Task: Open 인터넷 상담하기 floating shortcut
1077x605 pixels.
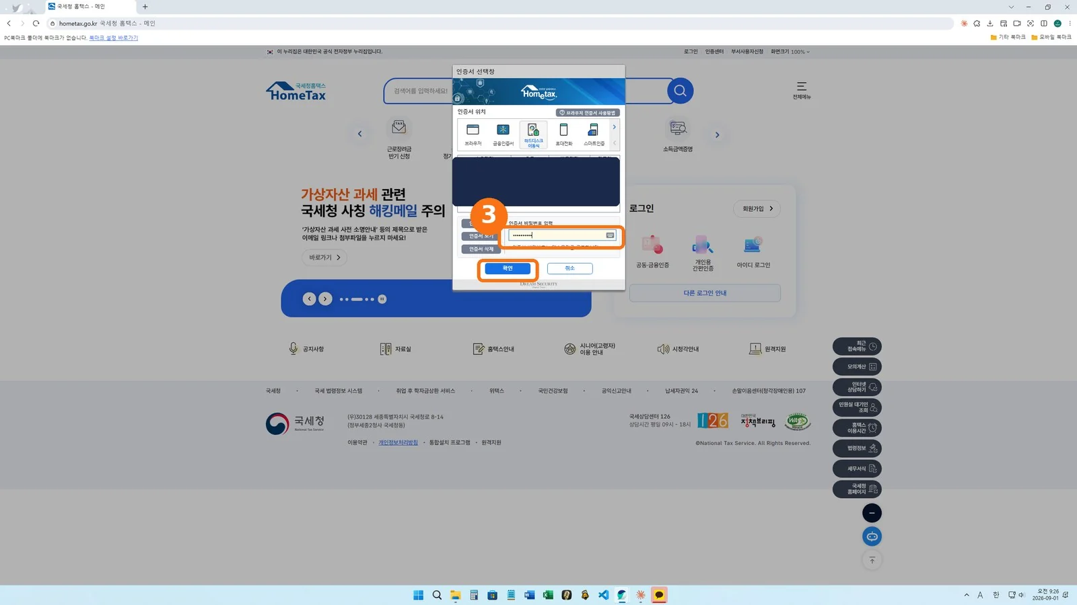Action: [x=857, y=387]
